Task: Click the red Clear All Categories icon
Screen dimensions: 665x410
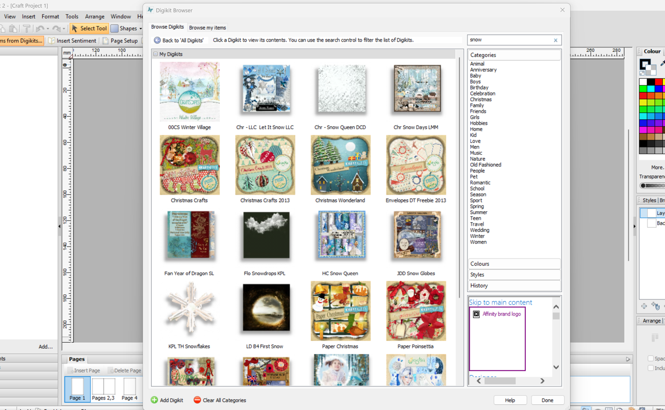Action: point(197,400)
